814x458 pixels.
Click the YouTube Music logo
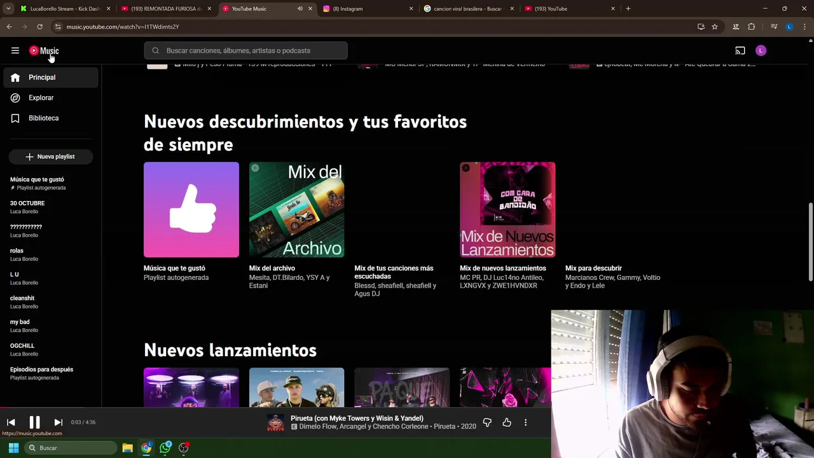44,51
